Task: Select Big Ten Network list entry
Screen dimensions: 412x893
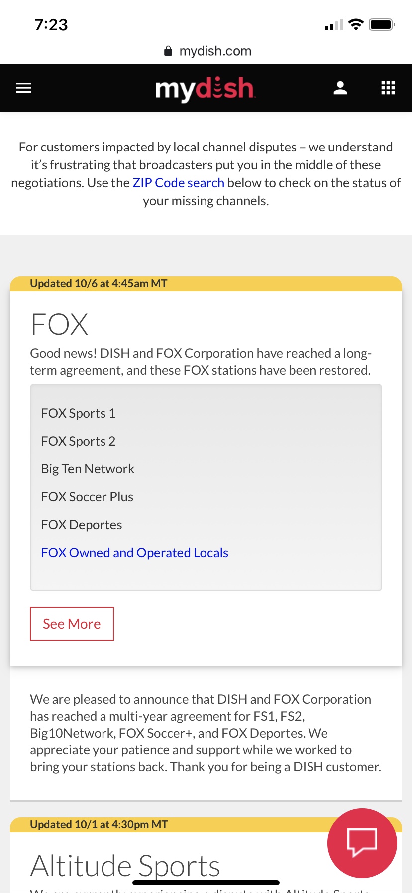Action: coord(88,469)
